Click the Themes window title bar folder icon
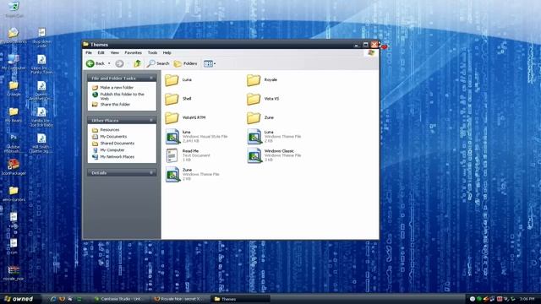The height and width of the screenshot is (304, 541). (86, 44)
